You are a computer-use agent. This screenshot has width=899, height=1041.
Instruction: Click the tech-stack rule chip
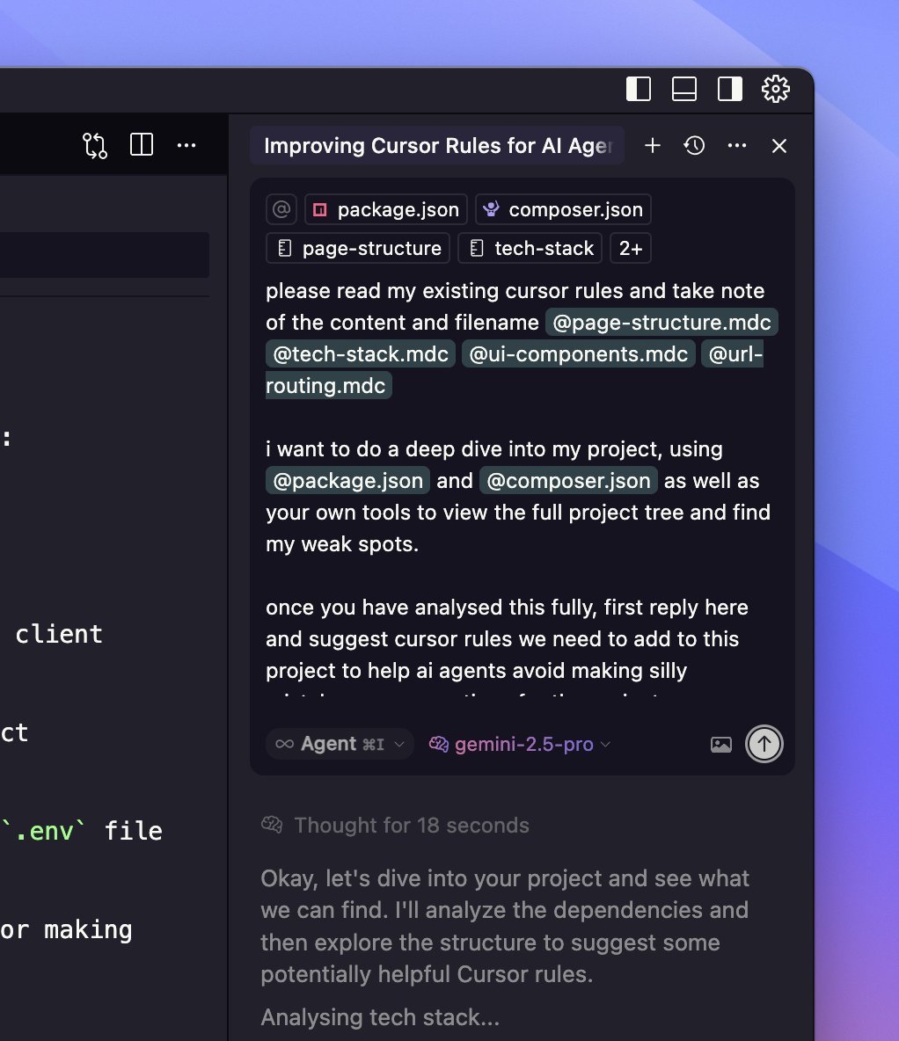530,248
